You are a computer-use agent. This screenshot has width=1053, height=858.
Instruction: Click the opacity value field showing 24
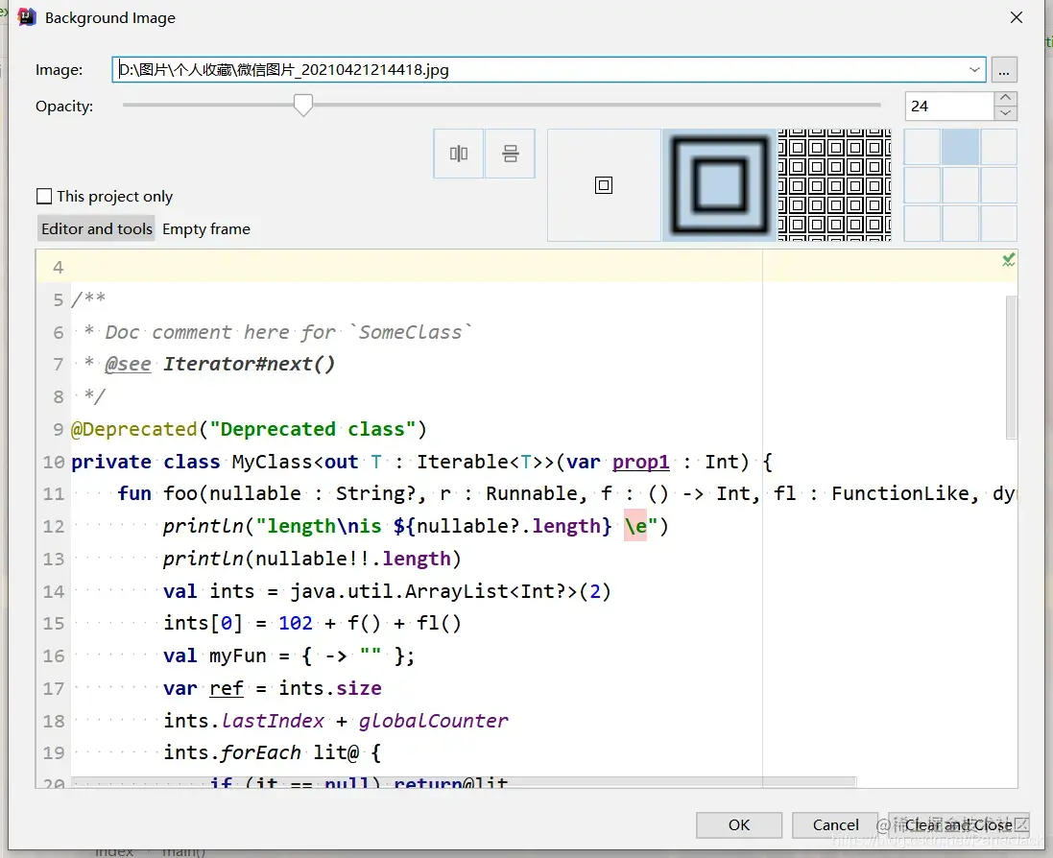[949, 107]
